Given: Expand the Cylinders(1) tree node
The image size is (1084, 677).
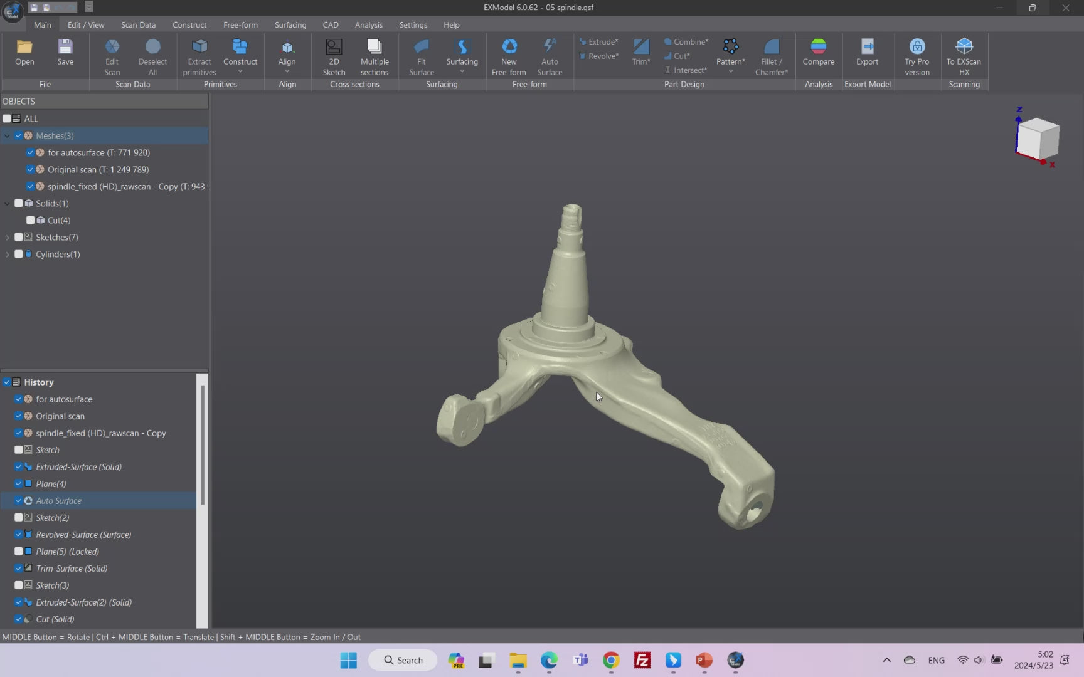Looking at the screenshot, I should click(x=7, y=254).
